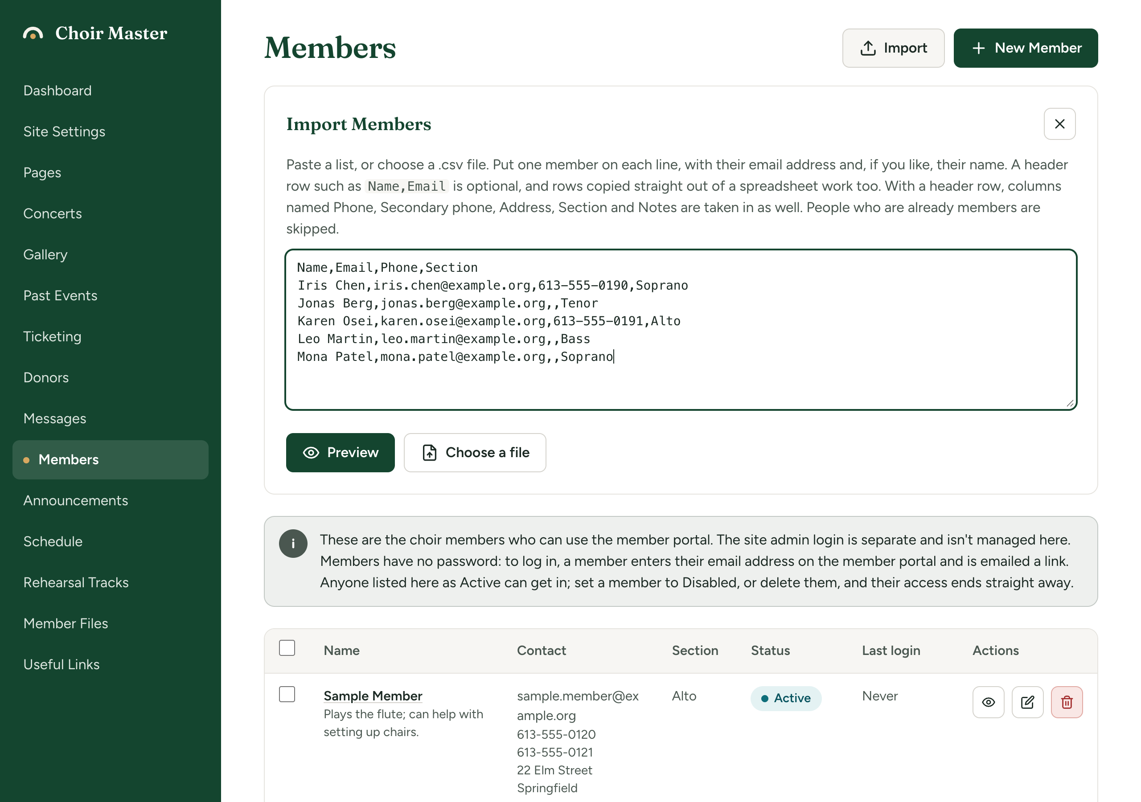Click the Preview button
This screenshot has height=802, width=1141.
pyautogui.click(x=340, y=452)
